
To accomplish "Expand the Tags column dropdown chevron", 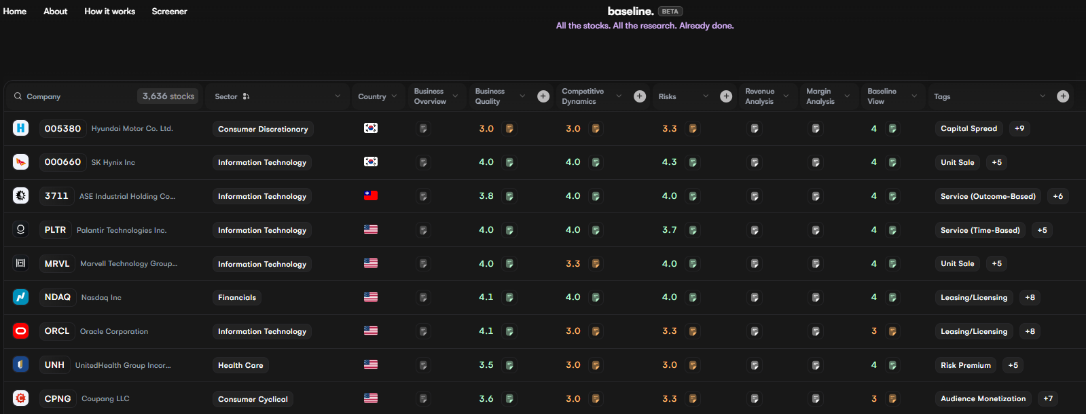I will [x=1043, y=96].
